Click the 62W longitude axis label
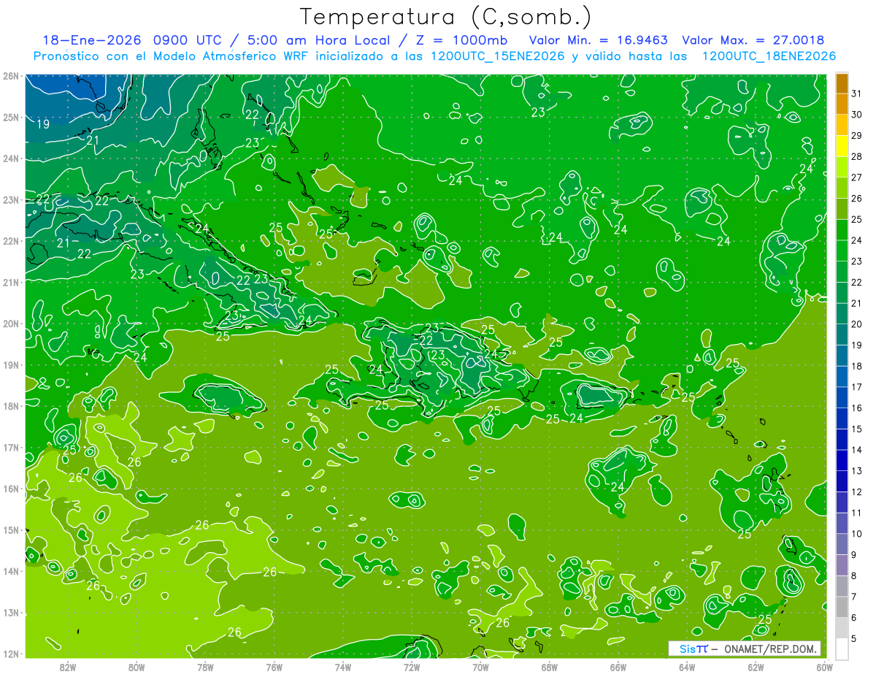 click(756, 667)
